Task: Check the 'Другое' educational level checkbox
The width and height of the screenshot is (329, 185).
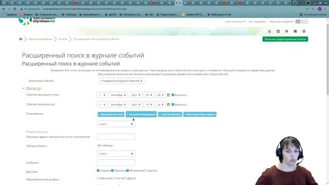Action: (125, 178)
